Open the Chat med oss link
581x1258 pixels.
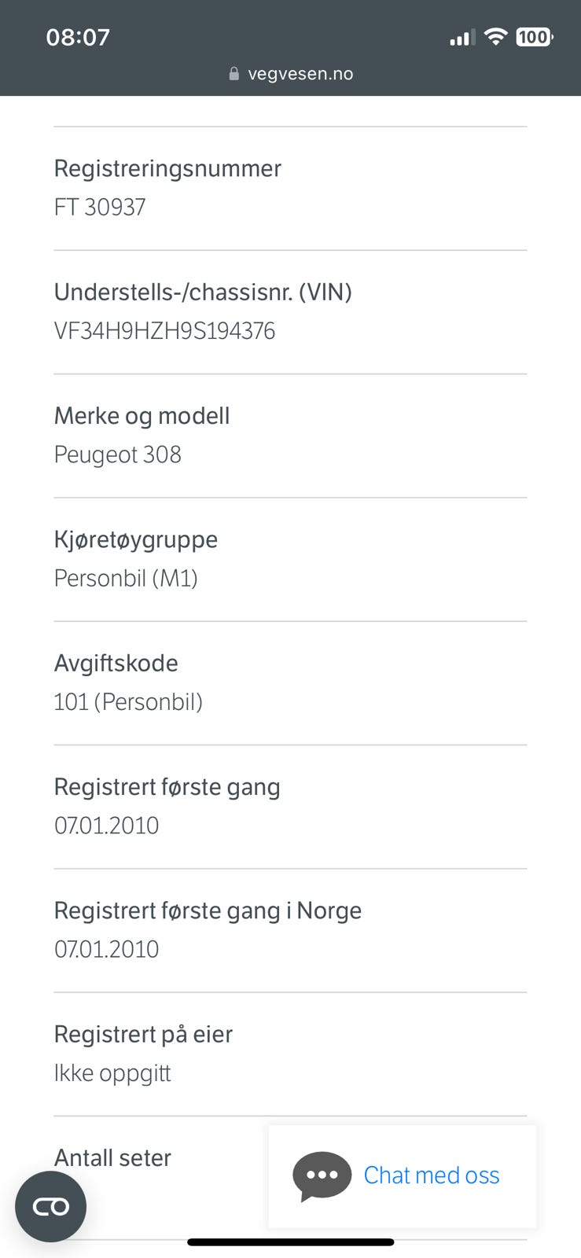click(x=431, y=1175)
